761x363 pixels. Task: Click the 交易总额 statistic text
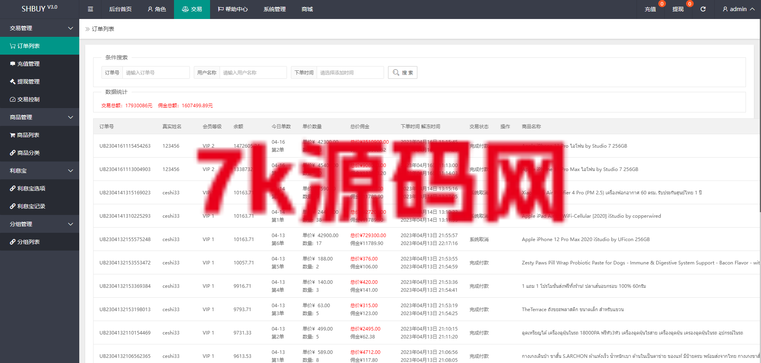pos(127,106)
